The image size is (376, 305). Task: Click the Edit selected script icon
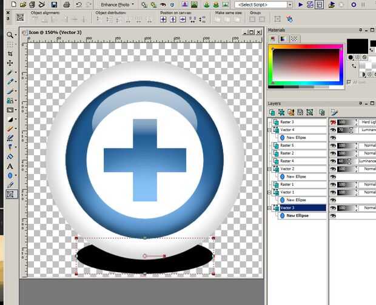pyautogui.click(x=310, y=4)
